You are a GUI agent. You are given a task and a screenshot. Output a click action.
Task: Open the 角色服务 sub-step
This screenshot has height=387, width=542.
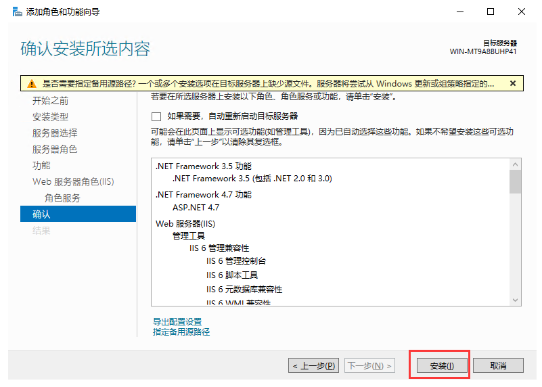tap(62, 198)
